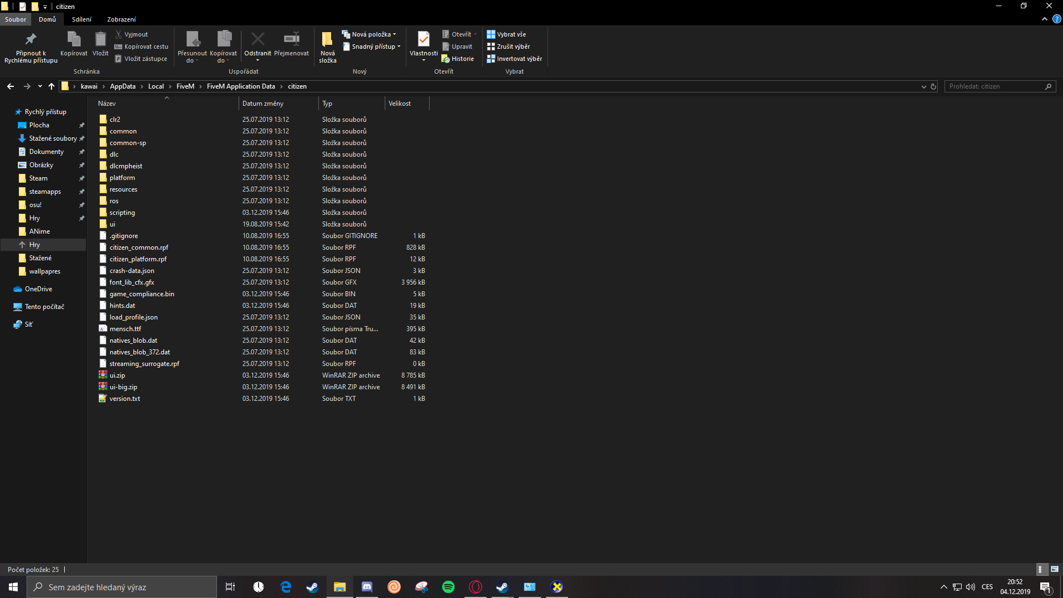Click Invertovat výběr in the ribbon

click(x=515, y=58)
